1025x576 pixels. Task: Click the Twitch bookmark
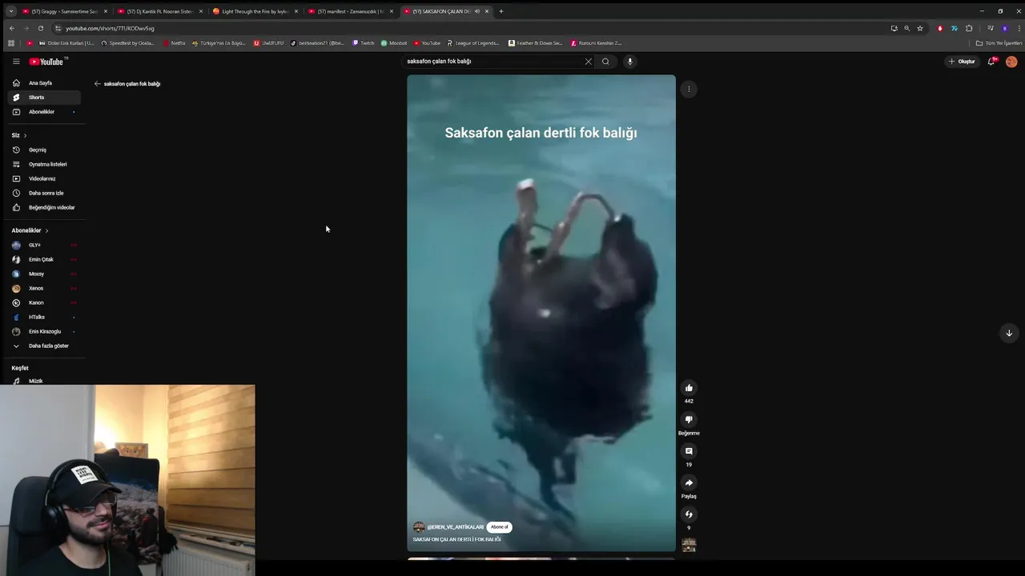click(x=364, y=43)
